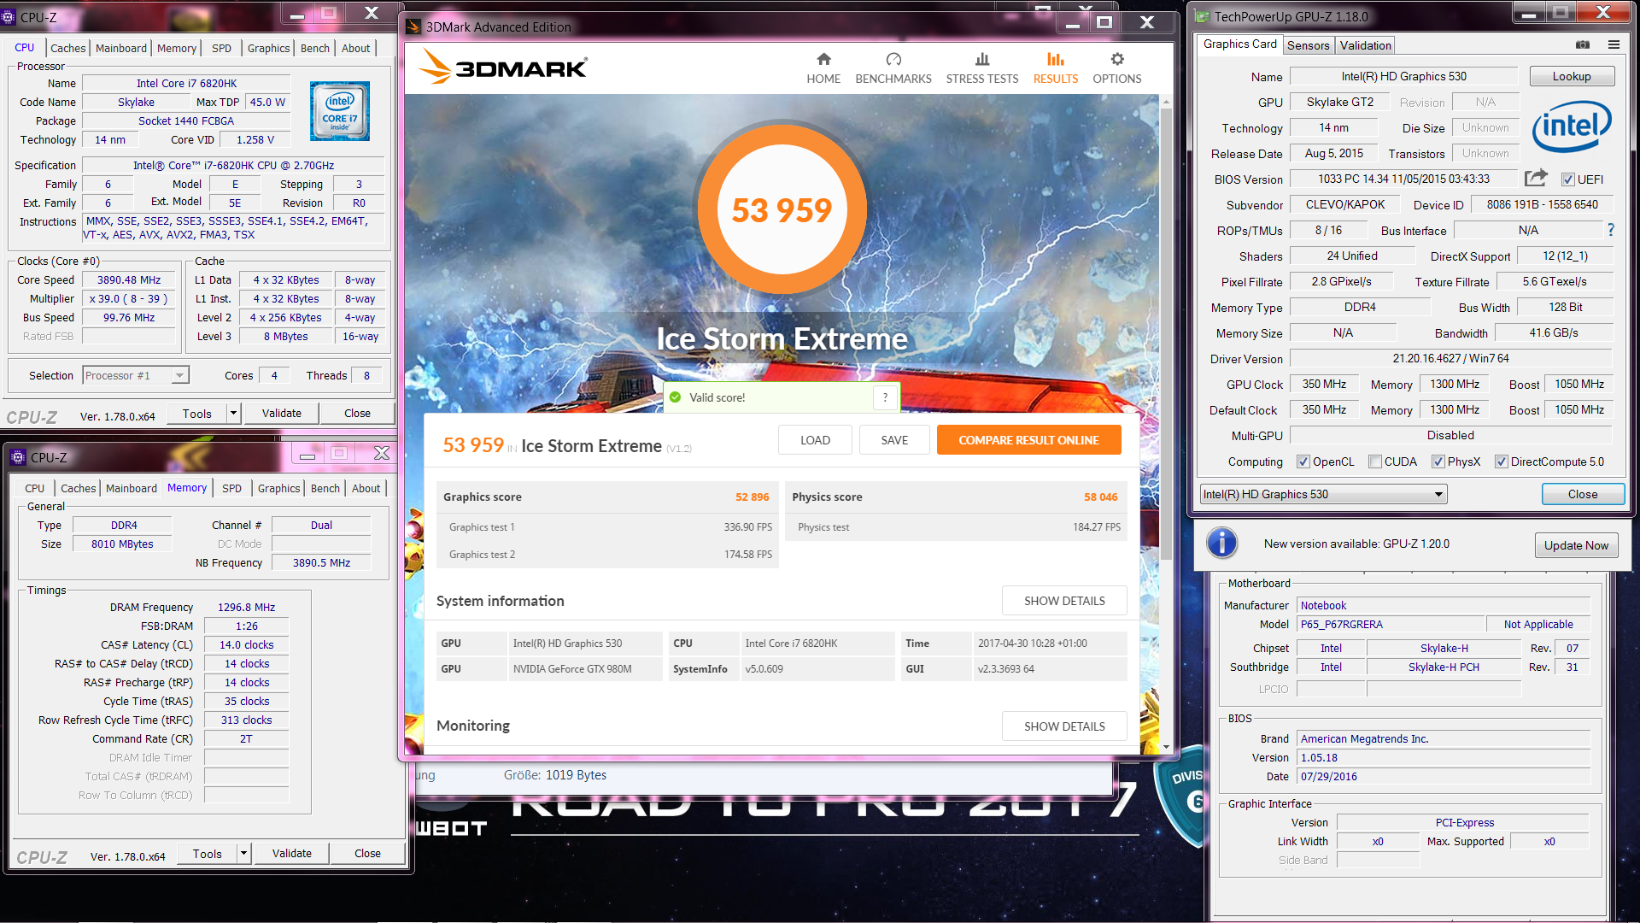The image size is (1640, 923).
Task: Click the LOAD button in 3DMark
Action: [x=815, y=440]
